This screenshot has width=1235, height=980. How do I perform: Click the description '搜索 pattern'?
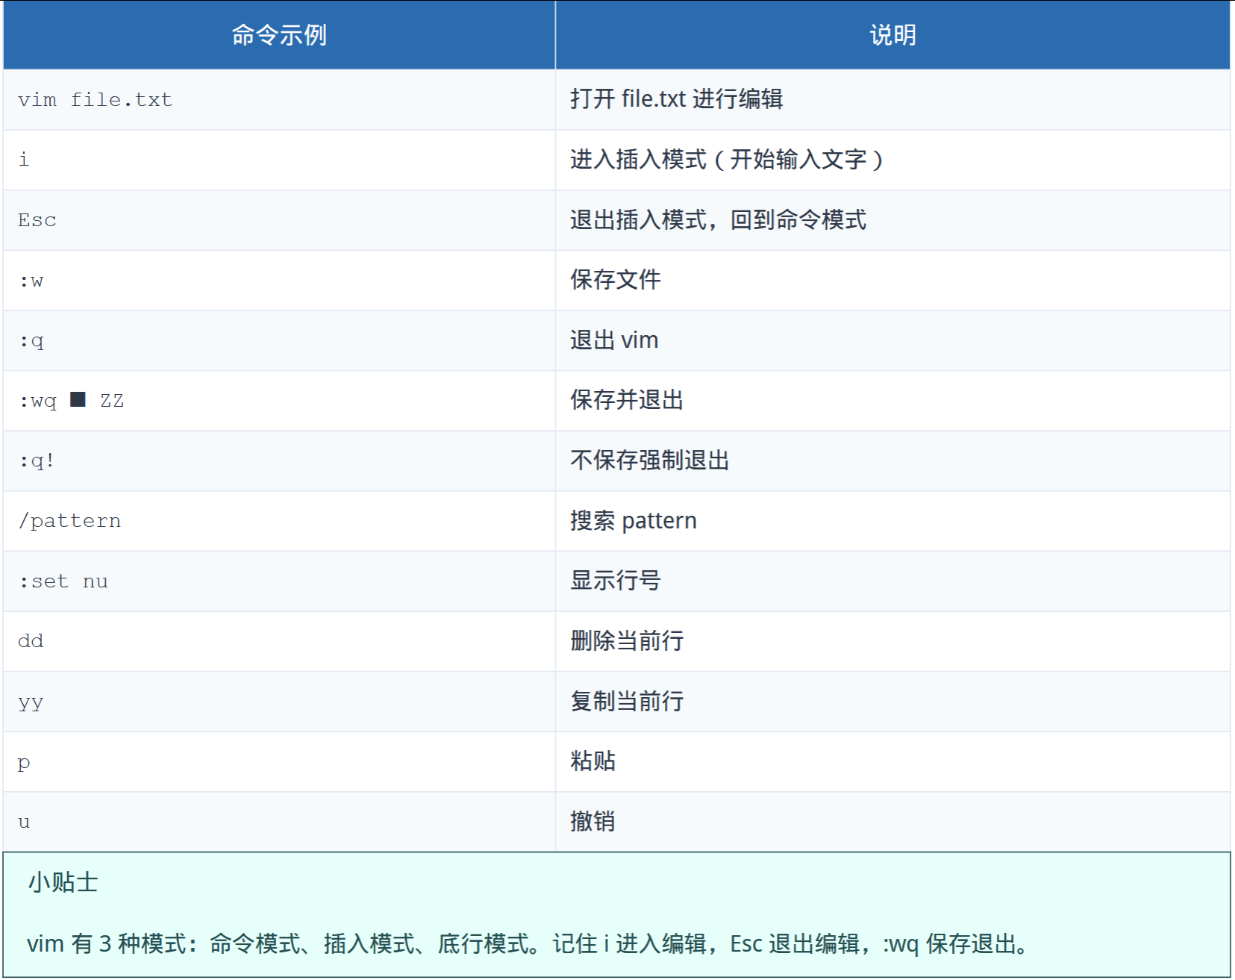[634, 521]
